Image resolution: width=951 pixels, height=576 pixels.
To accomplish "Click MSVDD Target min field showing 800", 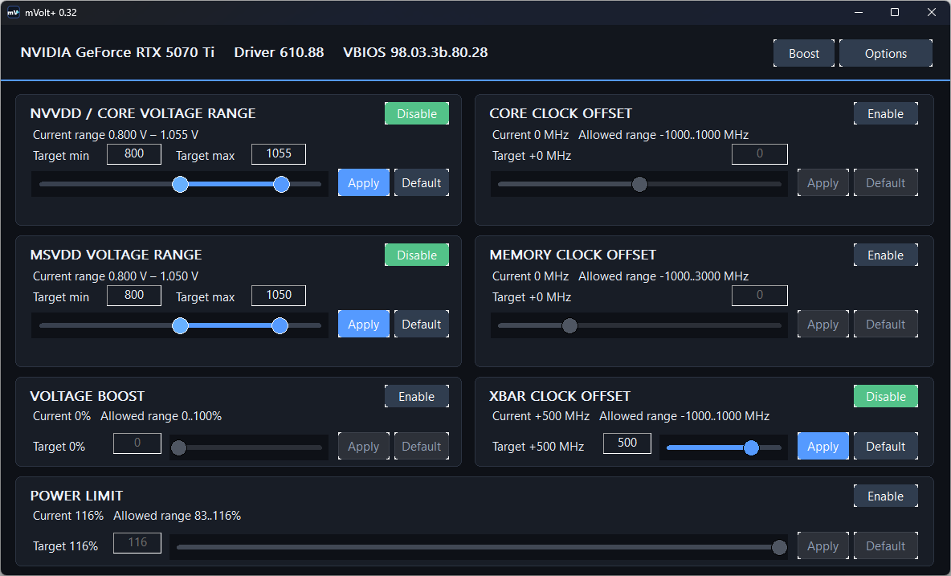I will coord(134,295).
